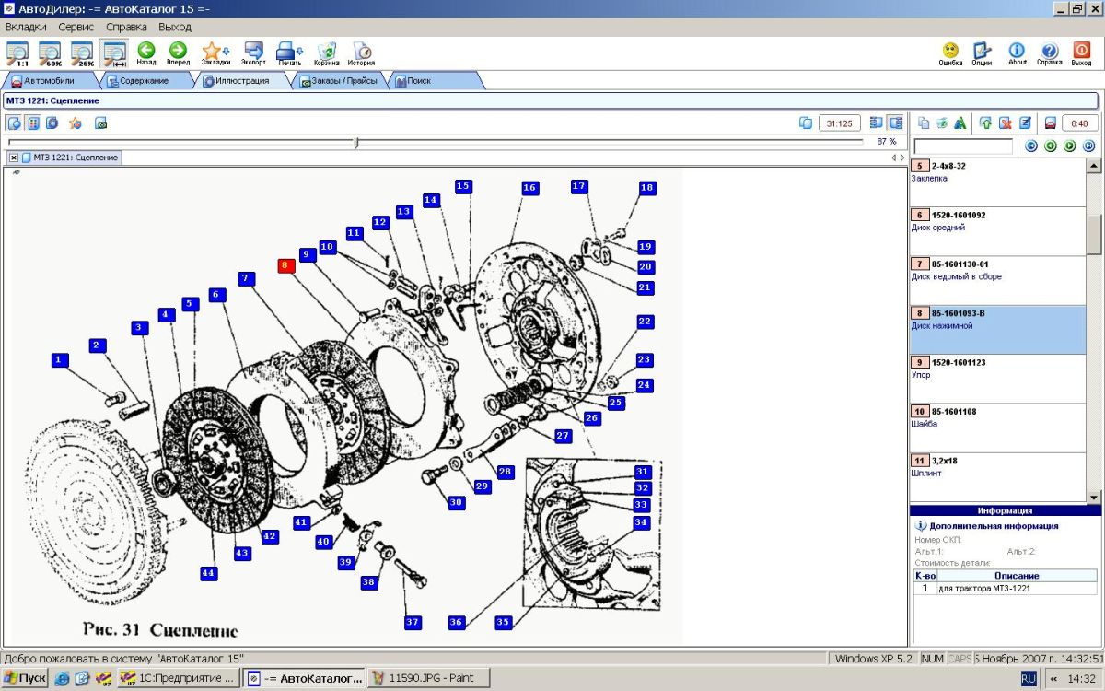The width and height of the screenshot is (1105, 691).
Task: Select part row 10 Шайба
Action: pos(998,427)
